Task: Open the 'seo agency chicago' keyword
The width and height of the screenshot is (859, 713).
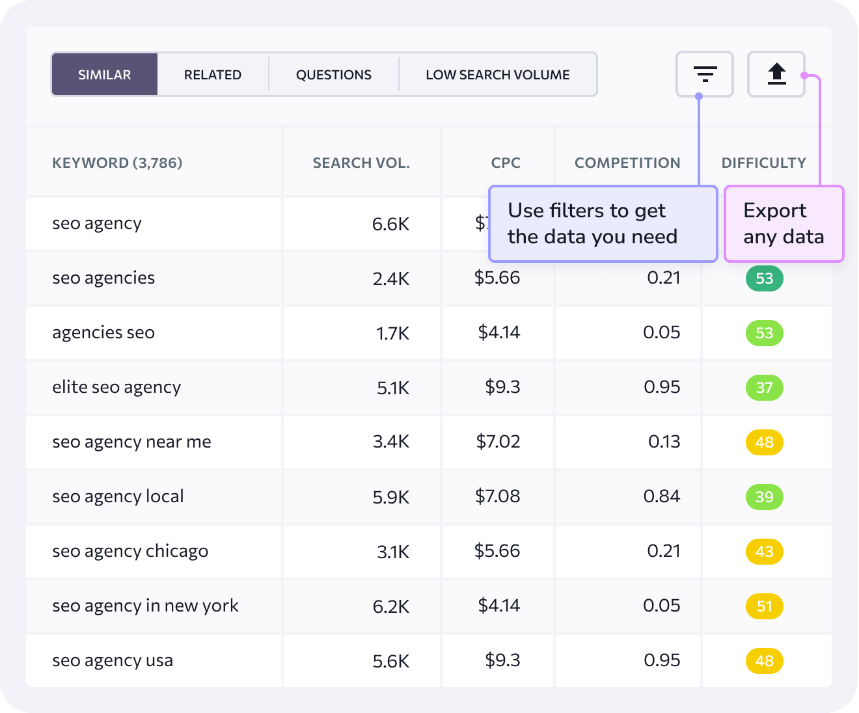Action: pos(130,551)
